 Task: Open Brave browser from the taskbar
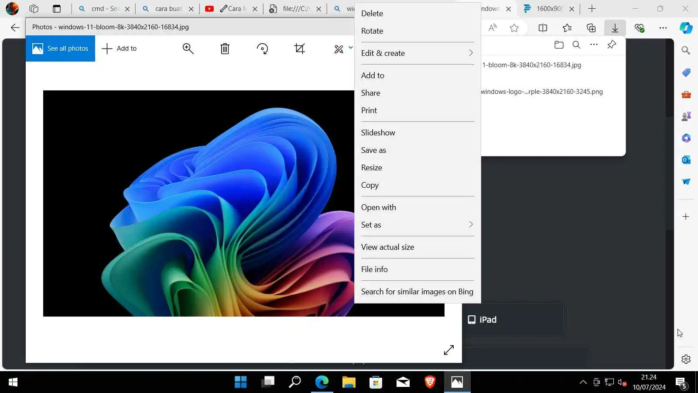(x=430, y=382)
